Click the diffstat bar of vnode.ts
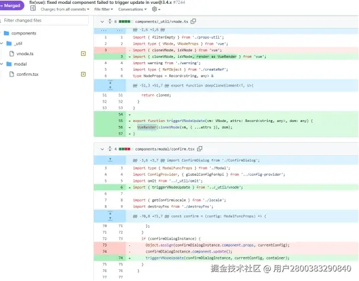Screen dimensions: 359x281 coord(124,21)
